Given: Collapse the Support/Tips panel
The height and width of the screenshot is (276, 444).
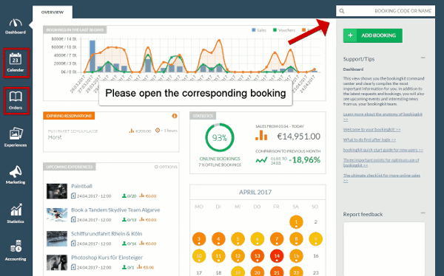Looking at the screenshot, I should tap(423, 58).
